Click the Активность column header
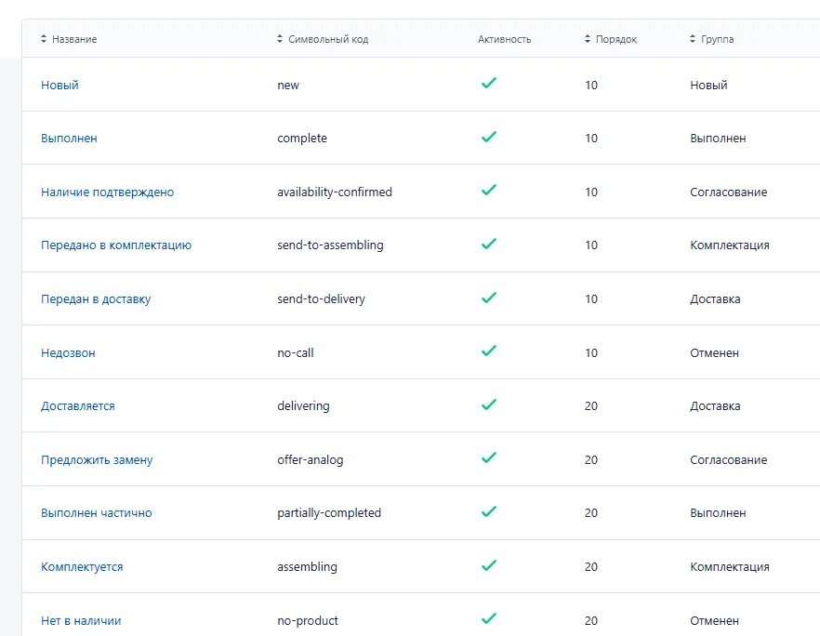The width and height of the screenshot is (820, 636). coord(504,39)
